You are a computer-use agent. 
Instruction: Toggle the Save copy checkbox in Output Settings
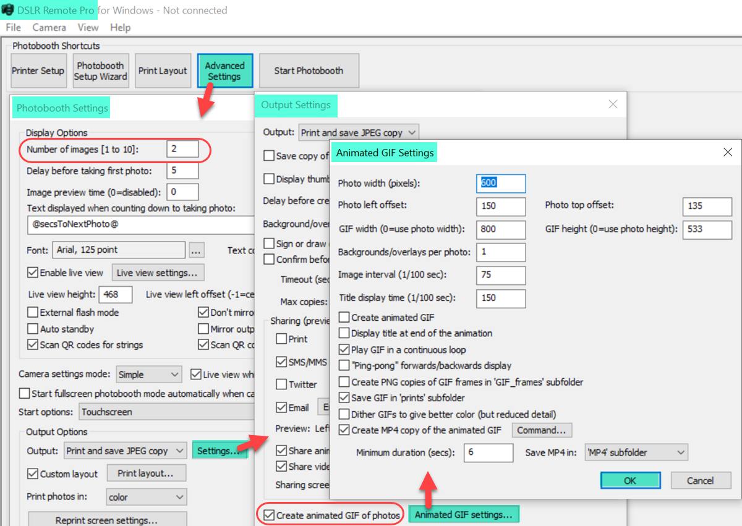pyautogui.click(x=269, y=156)
